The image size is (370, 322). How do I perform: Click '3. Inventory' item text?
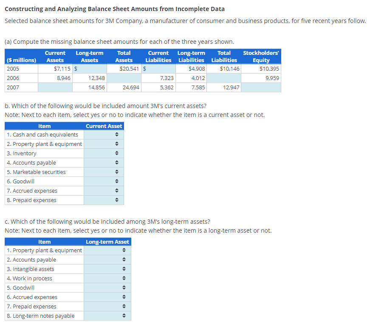tap(22, 153)
